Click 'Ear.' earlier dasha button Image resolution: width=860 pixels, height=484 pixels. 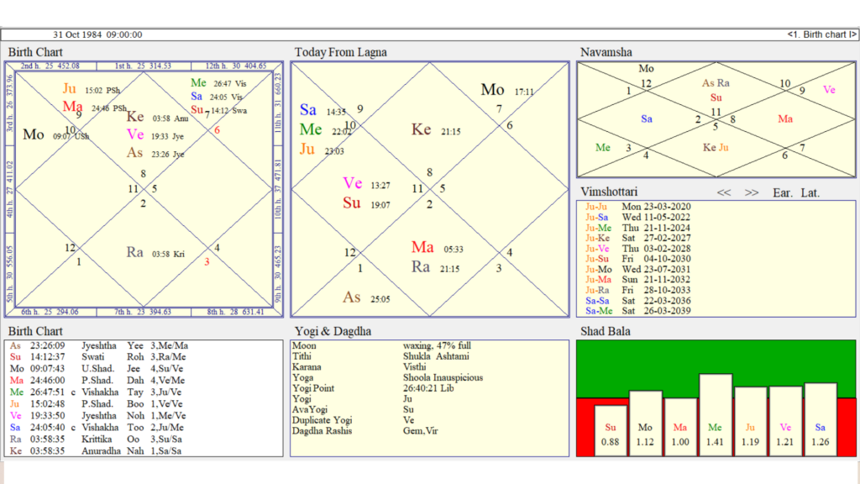tap(783, 192)
